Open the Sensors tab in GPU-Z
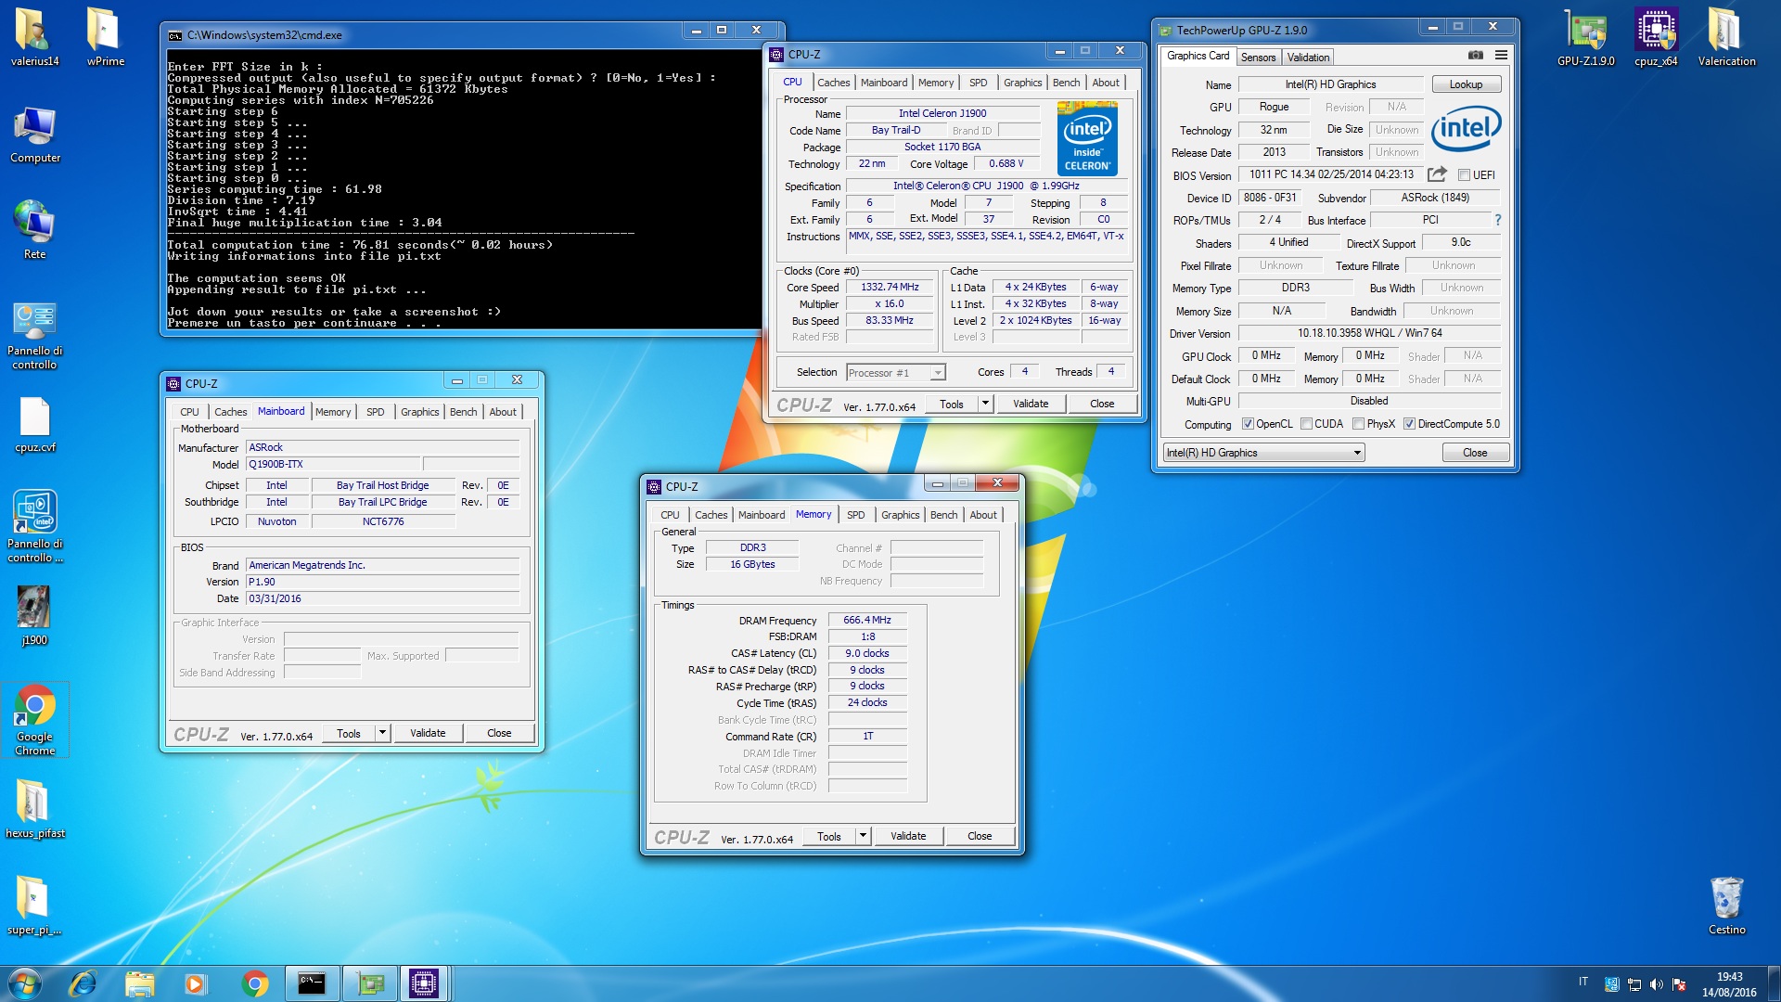Screen dimensions: 1781x1002 pos(1258,58)
